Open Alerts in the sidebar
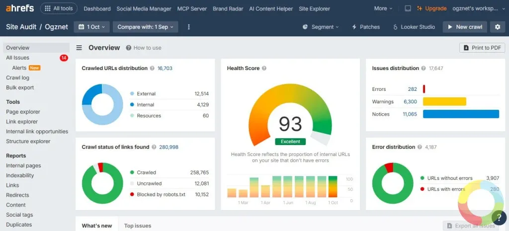The width and height of the screenshot is (509, 231). click(x=19, y=68)
